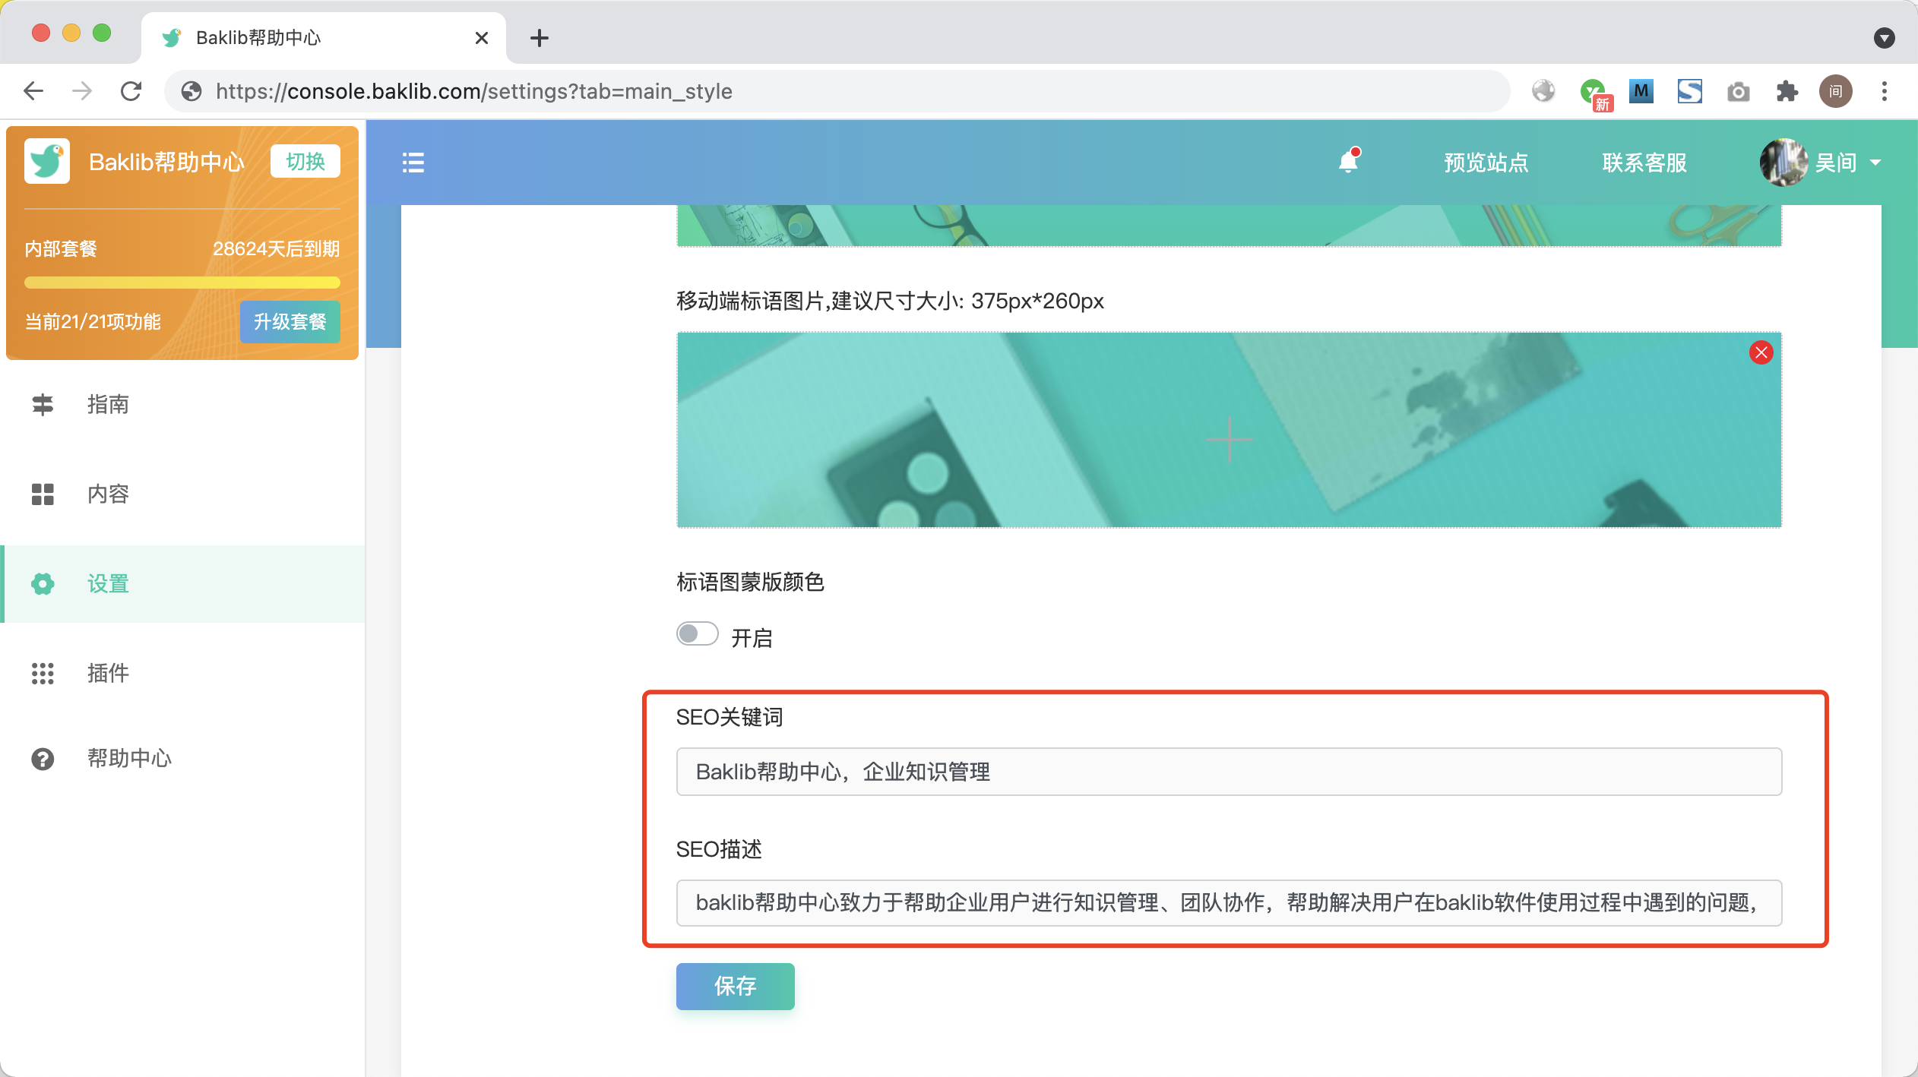Click the Baklib bird logo

pyautogui.click(x=47, y=161)
